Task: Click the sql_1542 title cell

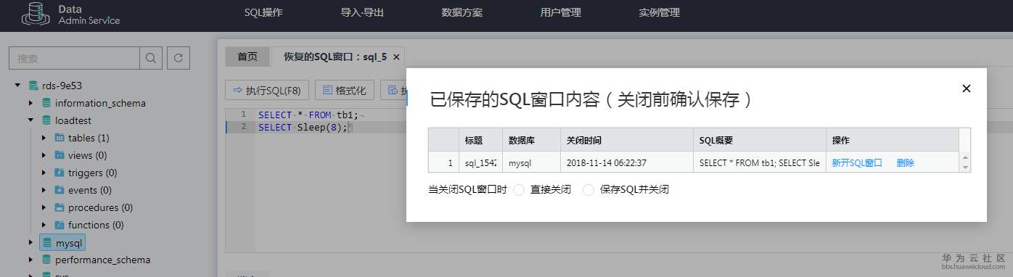Action: click(480, 162)
